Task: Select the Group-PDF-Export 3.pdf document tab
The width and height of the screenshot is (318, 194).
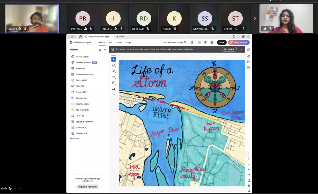Action: (99, 36)
